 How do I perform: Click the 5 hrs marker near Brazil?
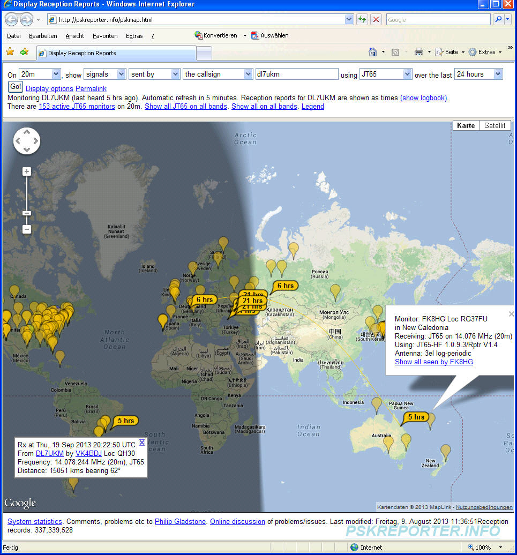coord(125,421)
